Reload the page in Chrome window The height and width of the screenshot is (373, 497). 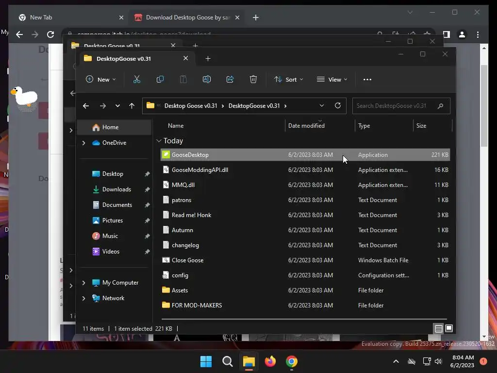(50, 34)
